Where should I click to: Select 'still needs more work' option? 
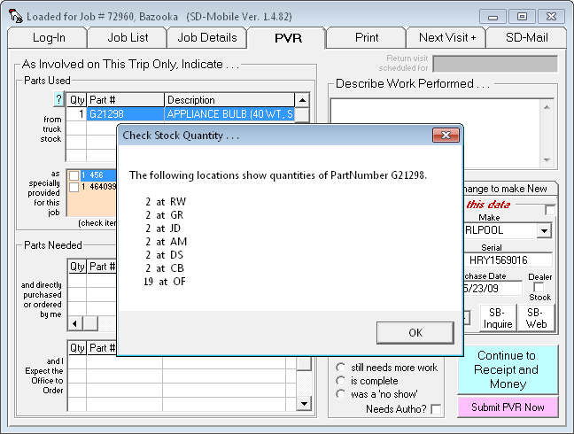(341, 368)
